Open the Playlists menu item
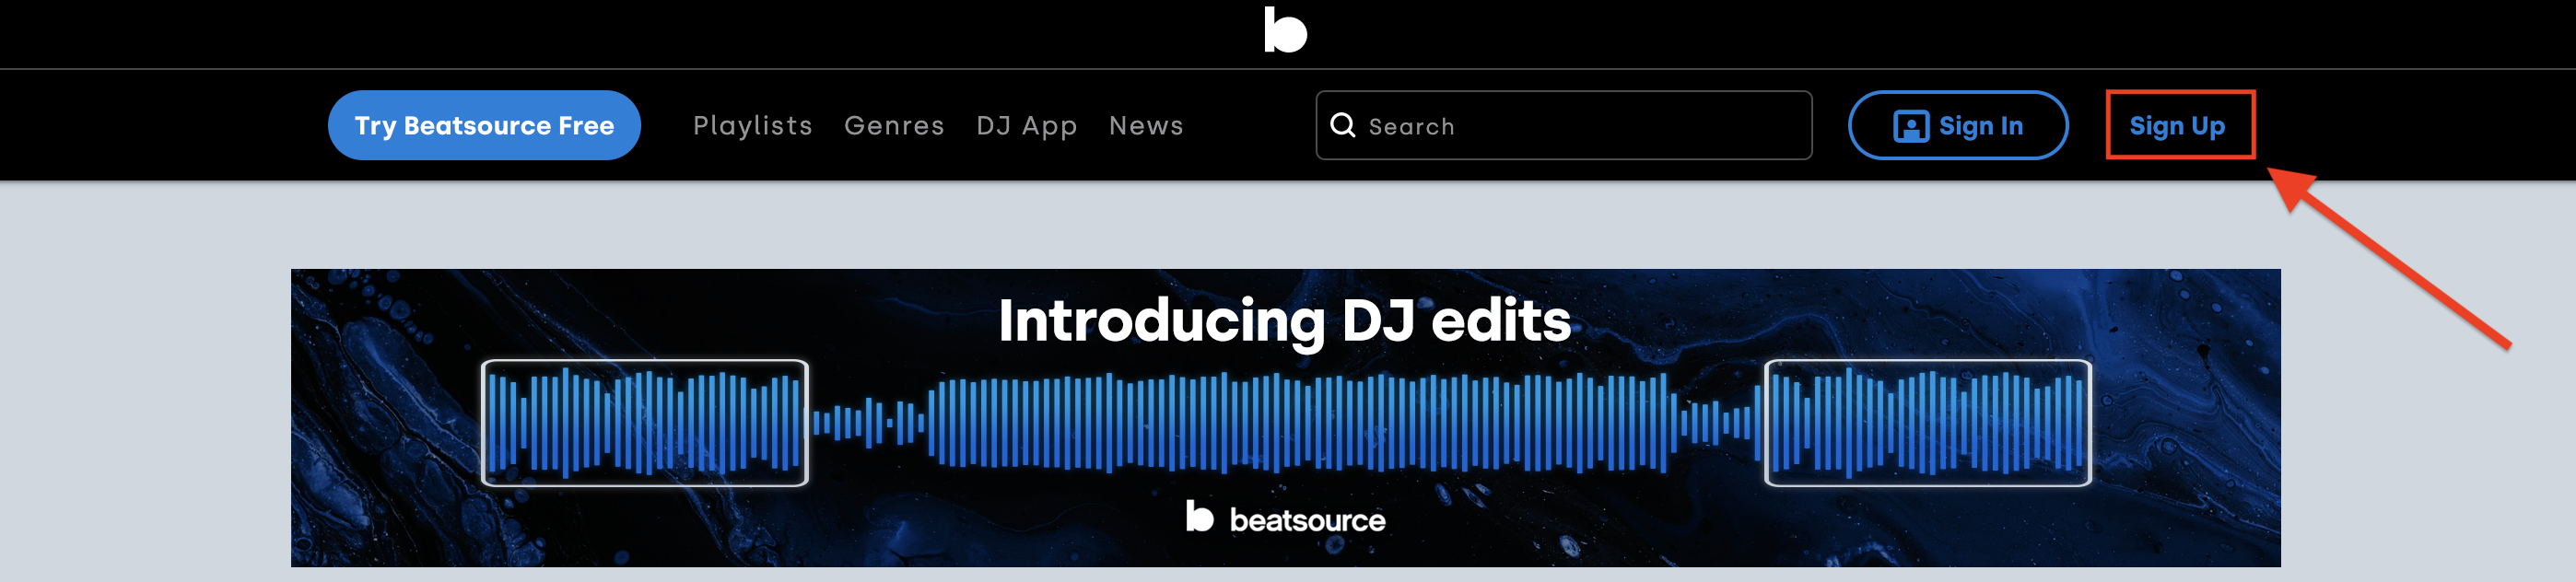This screenshot has height=582, width=2576. 752,126
